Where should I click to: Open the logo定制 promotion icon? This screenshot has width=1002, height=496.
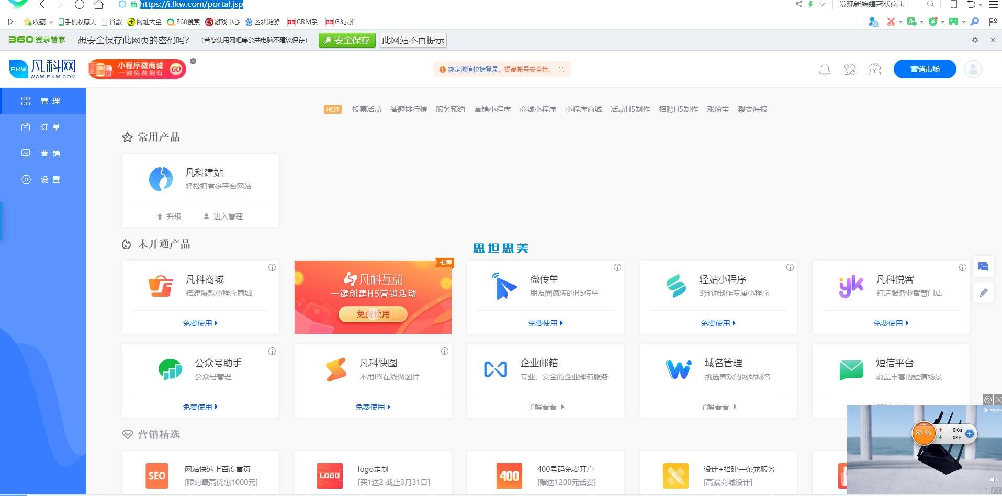click(330, 476)
